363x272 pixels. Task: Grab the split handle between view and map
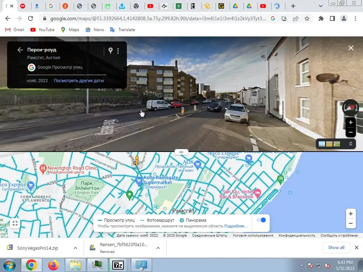[181, 152]
